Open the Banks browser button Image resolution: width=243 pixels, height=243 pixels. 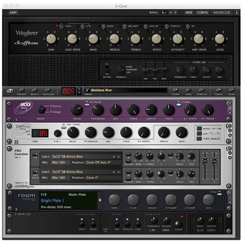[x=35, y=90]
